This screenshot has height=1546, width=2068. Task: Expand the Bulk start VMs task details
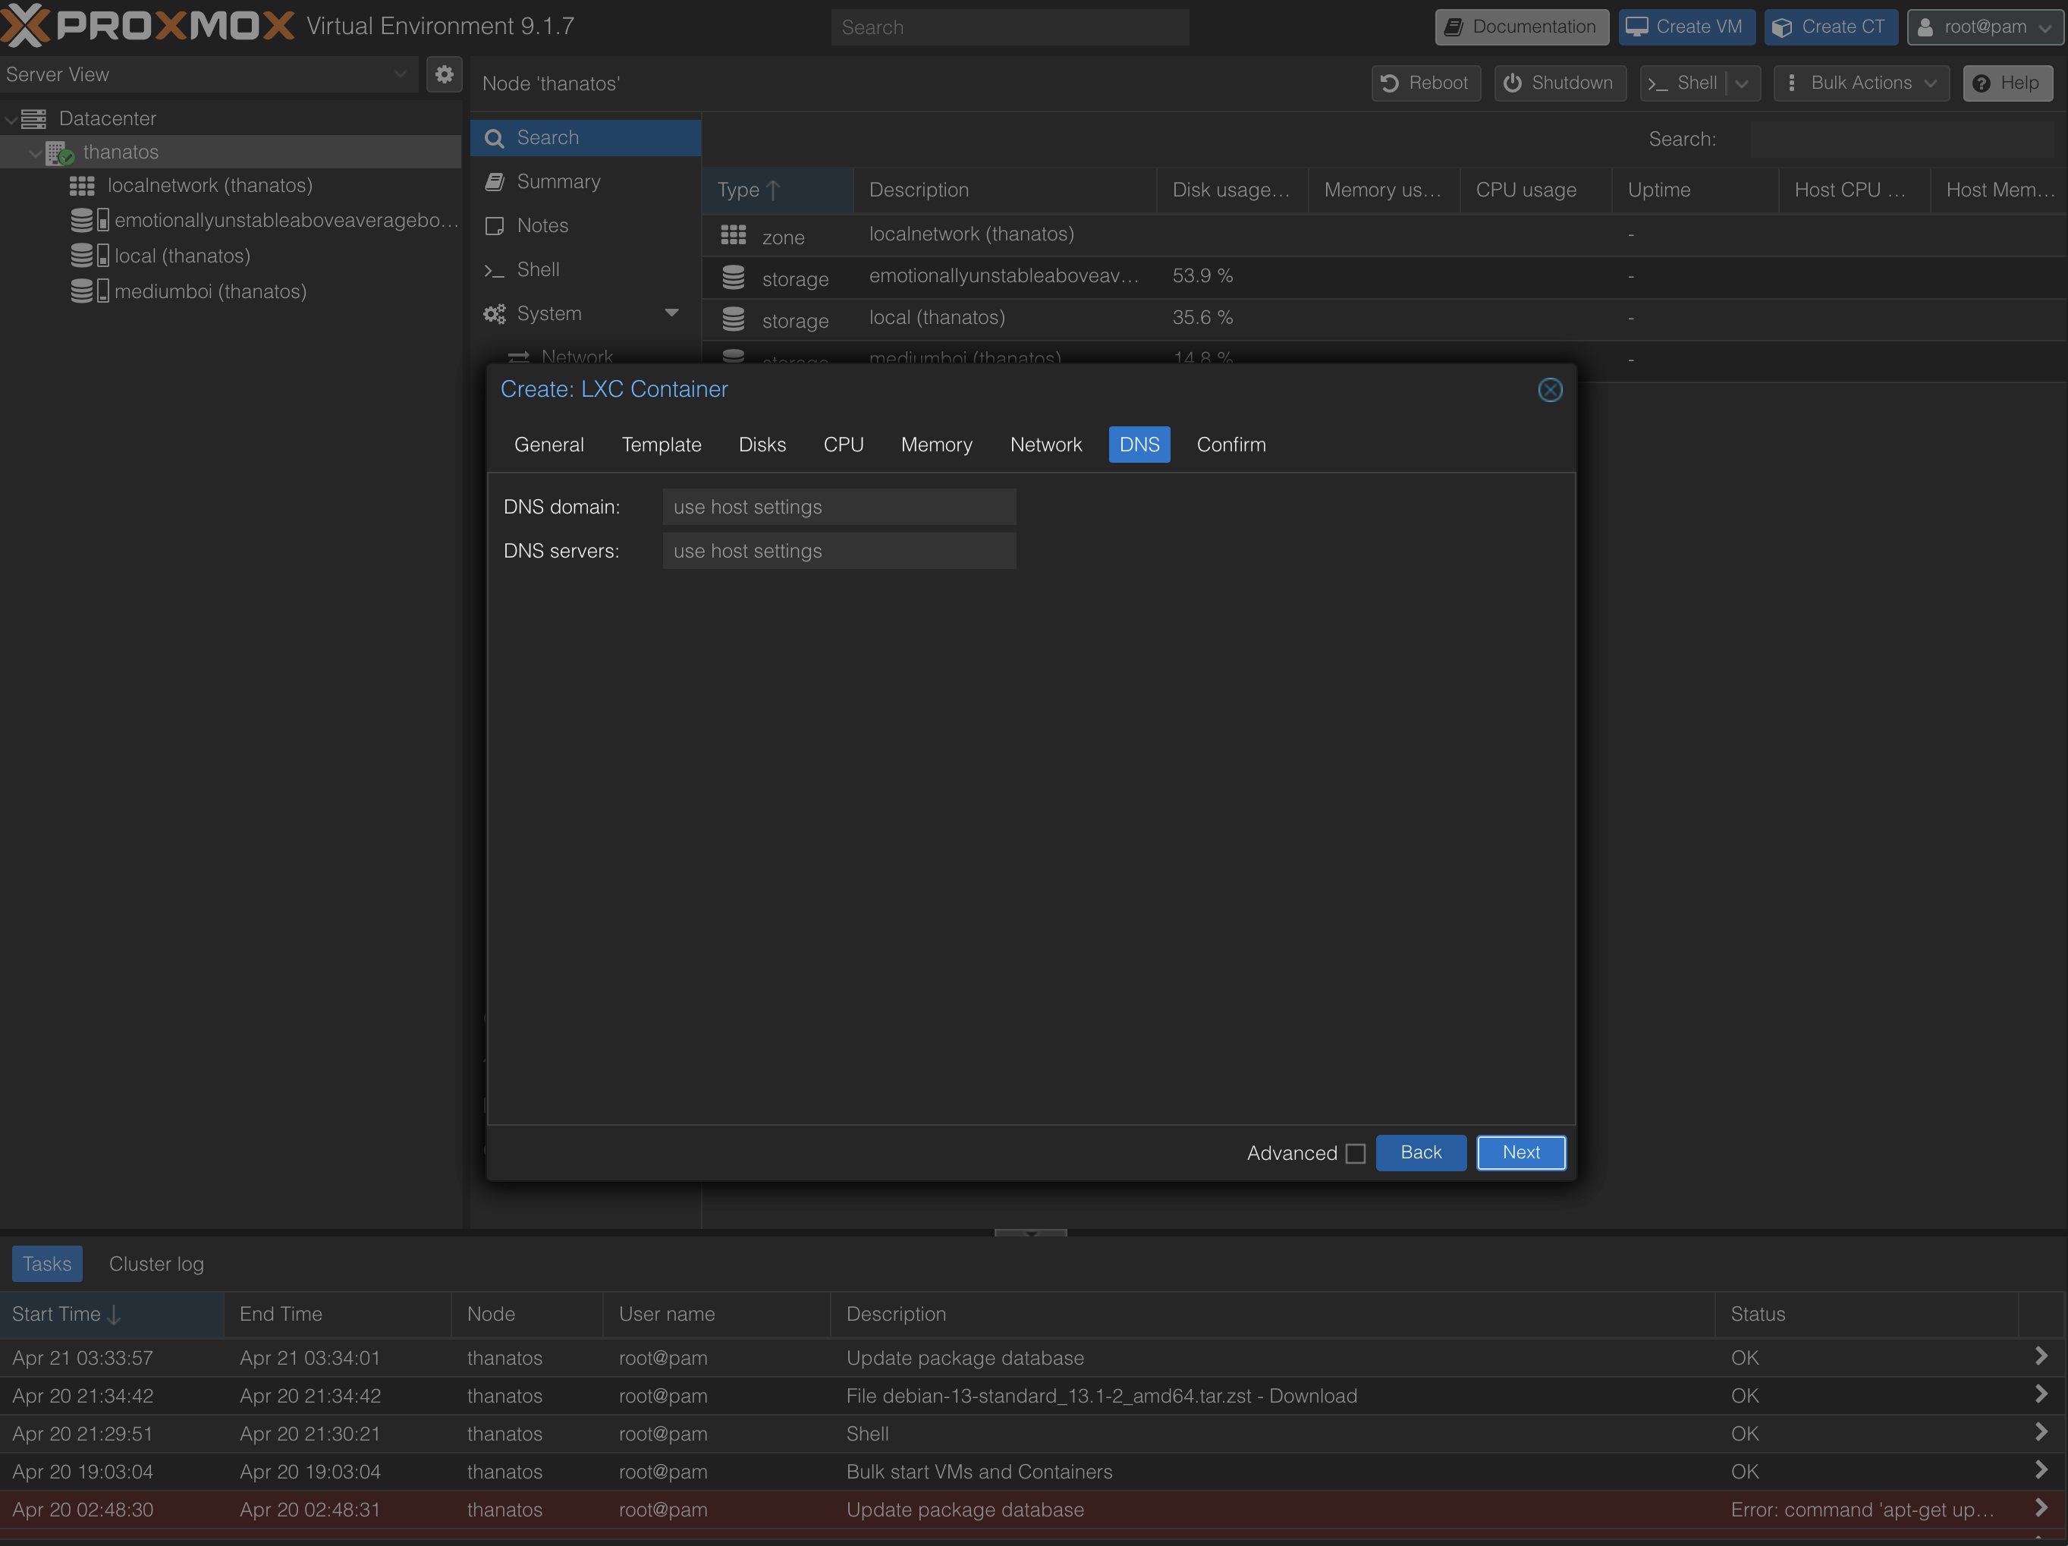pos(2041,1470)
